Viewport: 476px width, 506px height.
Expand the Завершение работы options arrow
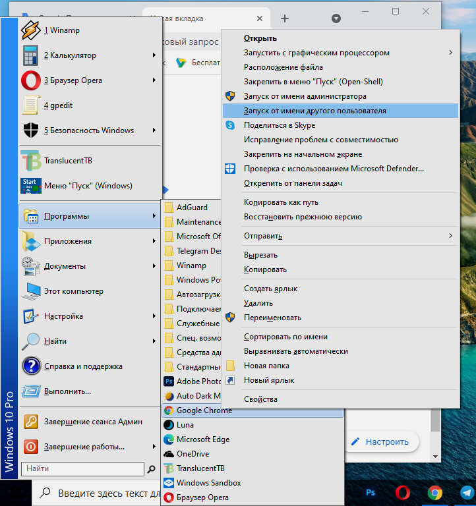pyautogui.click(x=154, y=447)
